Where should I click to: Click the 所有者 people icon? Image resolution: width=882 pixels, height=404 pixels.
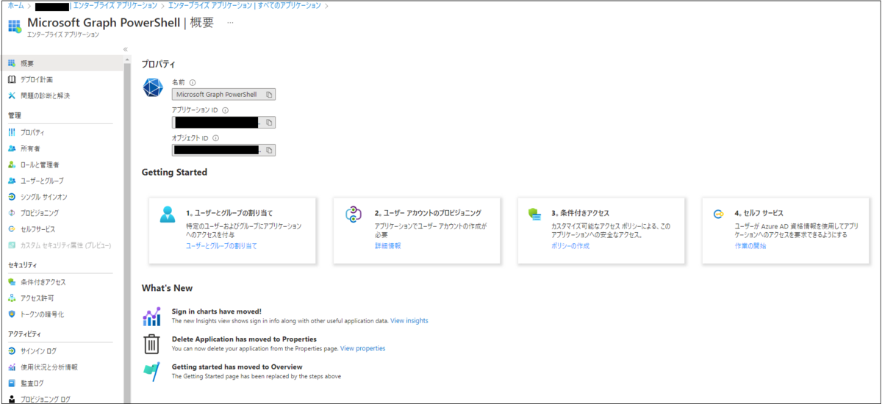(12, 148)
